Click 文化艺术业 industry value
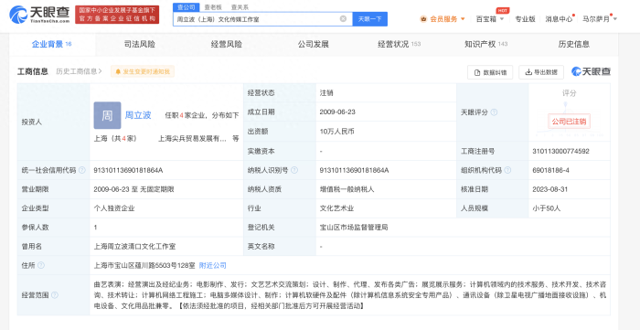 pos(336,208)
